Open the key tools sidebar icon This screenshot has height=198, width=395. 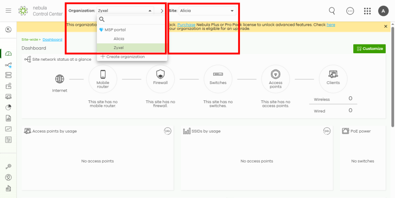(8, 167)
